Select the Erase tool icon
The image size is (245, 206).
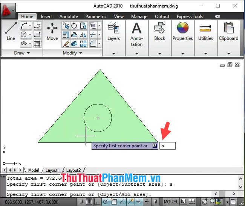click(66, 44)
